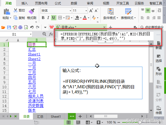Open the Data (数据) tab
The height and width of the screenshot is (125, 166).
[74, 3]
